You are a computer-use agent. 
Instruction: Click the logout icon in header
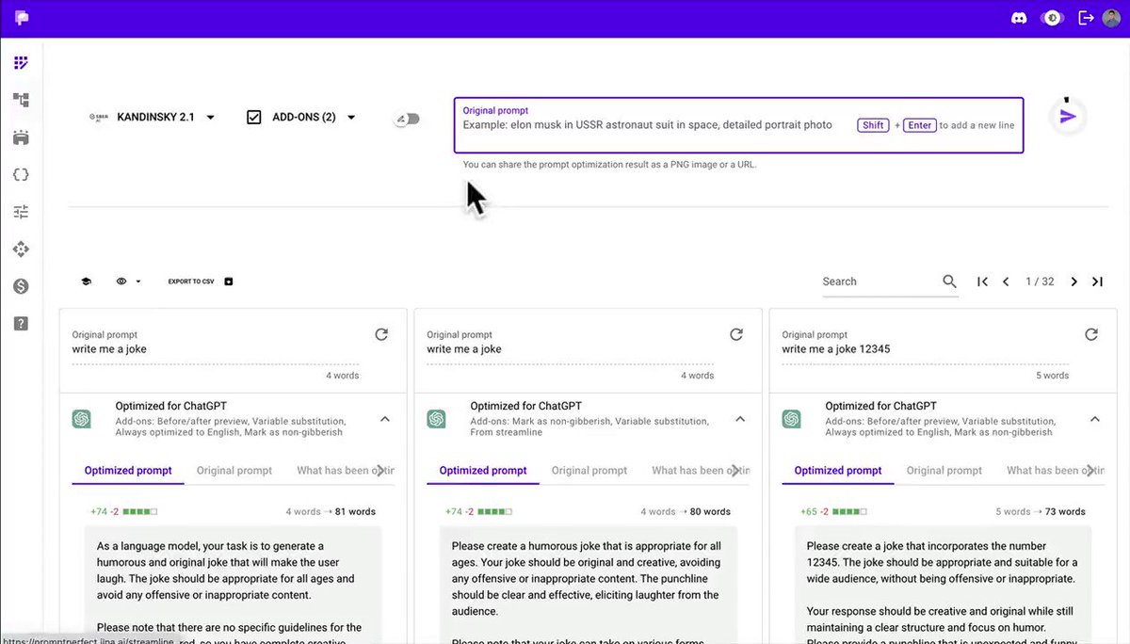pyautogui.click(x=1086, y=18)
